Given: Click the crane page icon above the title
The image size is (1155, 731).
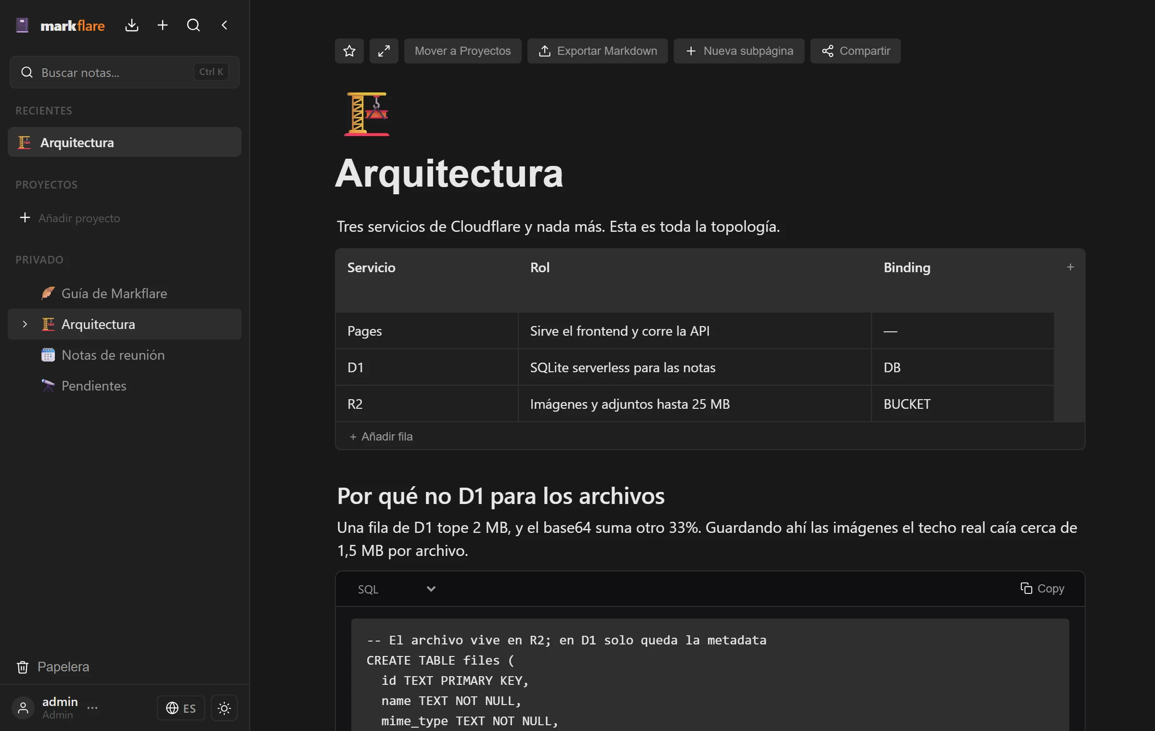Looking at the screenshot, I should [x=367, y=114].
